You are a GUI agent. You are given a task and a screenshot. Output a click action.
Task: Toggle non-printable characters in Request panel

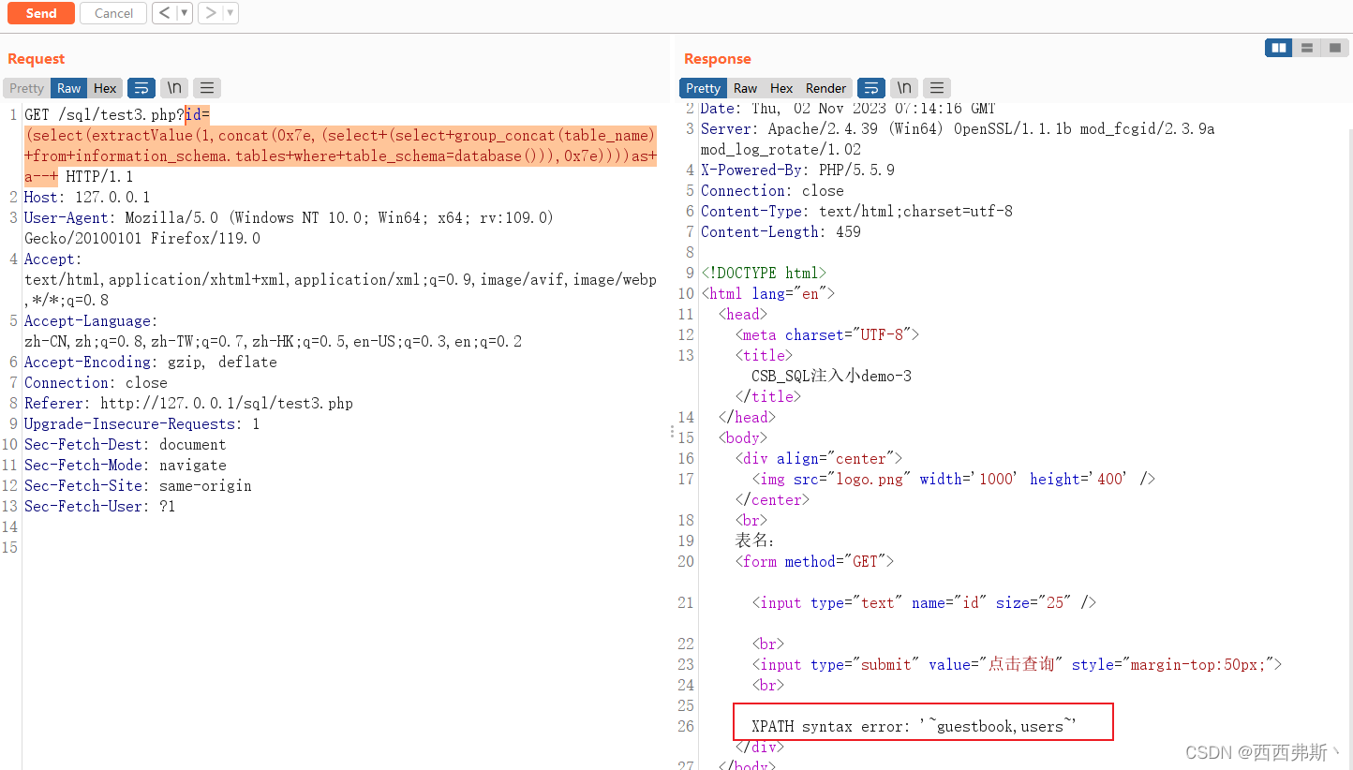[174, 88]
